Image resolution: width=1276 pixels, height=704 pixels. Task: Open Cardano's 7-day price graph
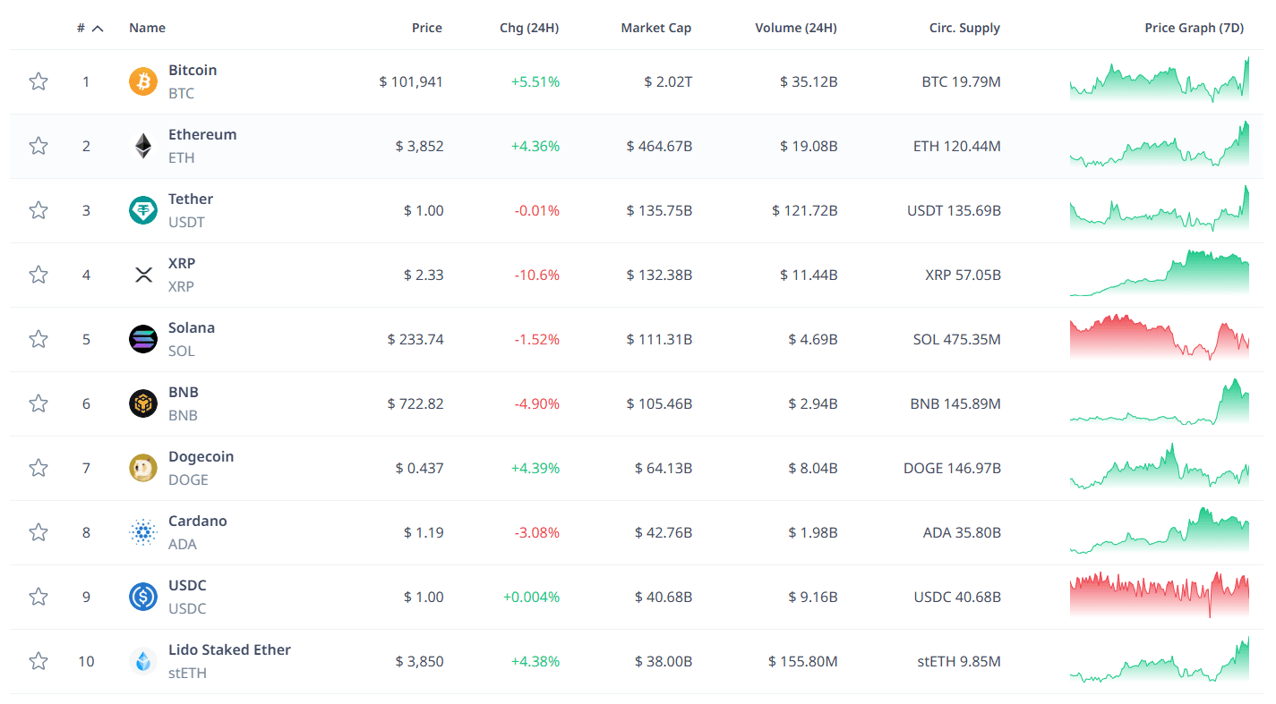point(1160,530)
